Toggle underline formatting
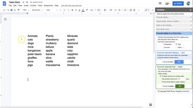 pos(79,10)
